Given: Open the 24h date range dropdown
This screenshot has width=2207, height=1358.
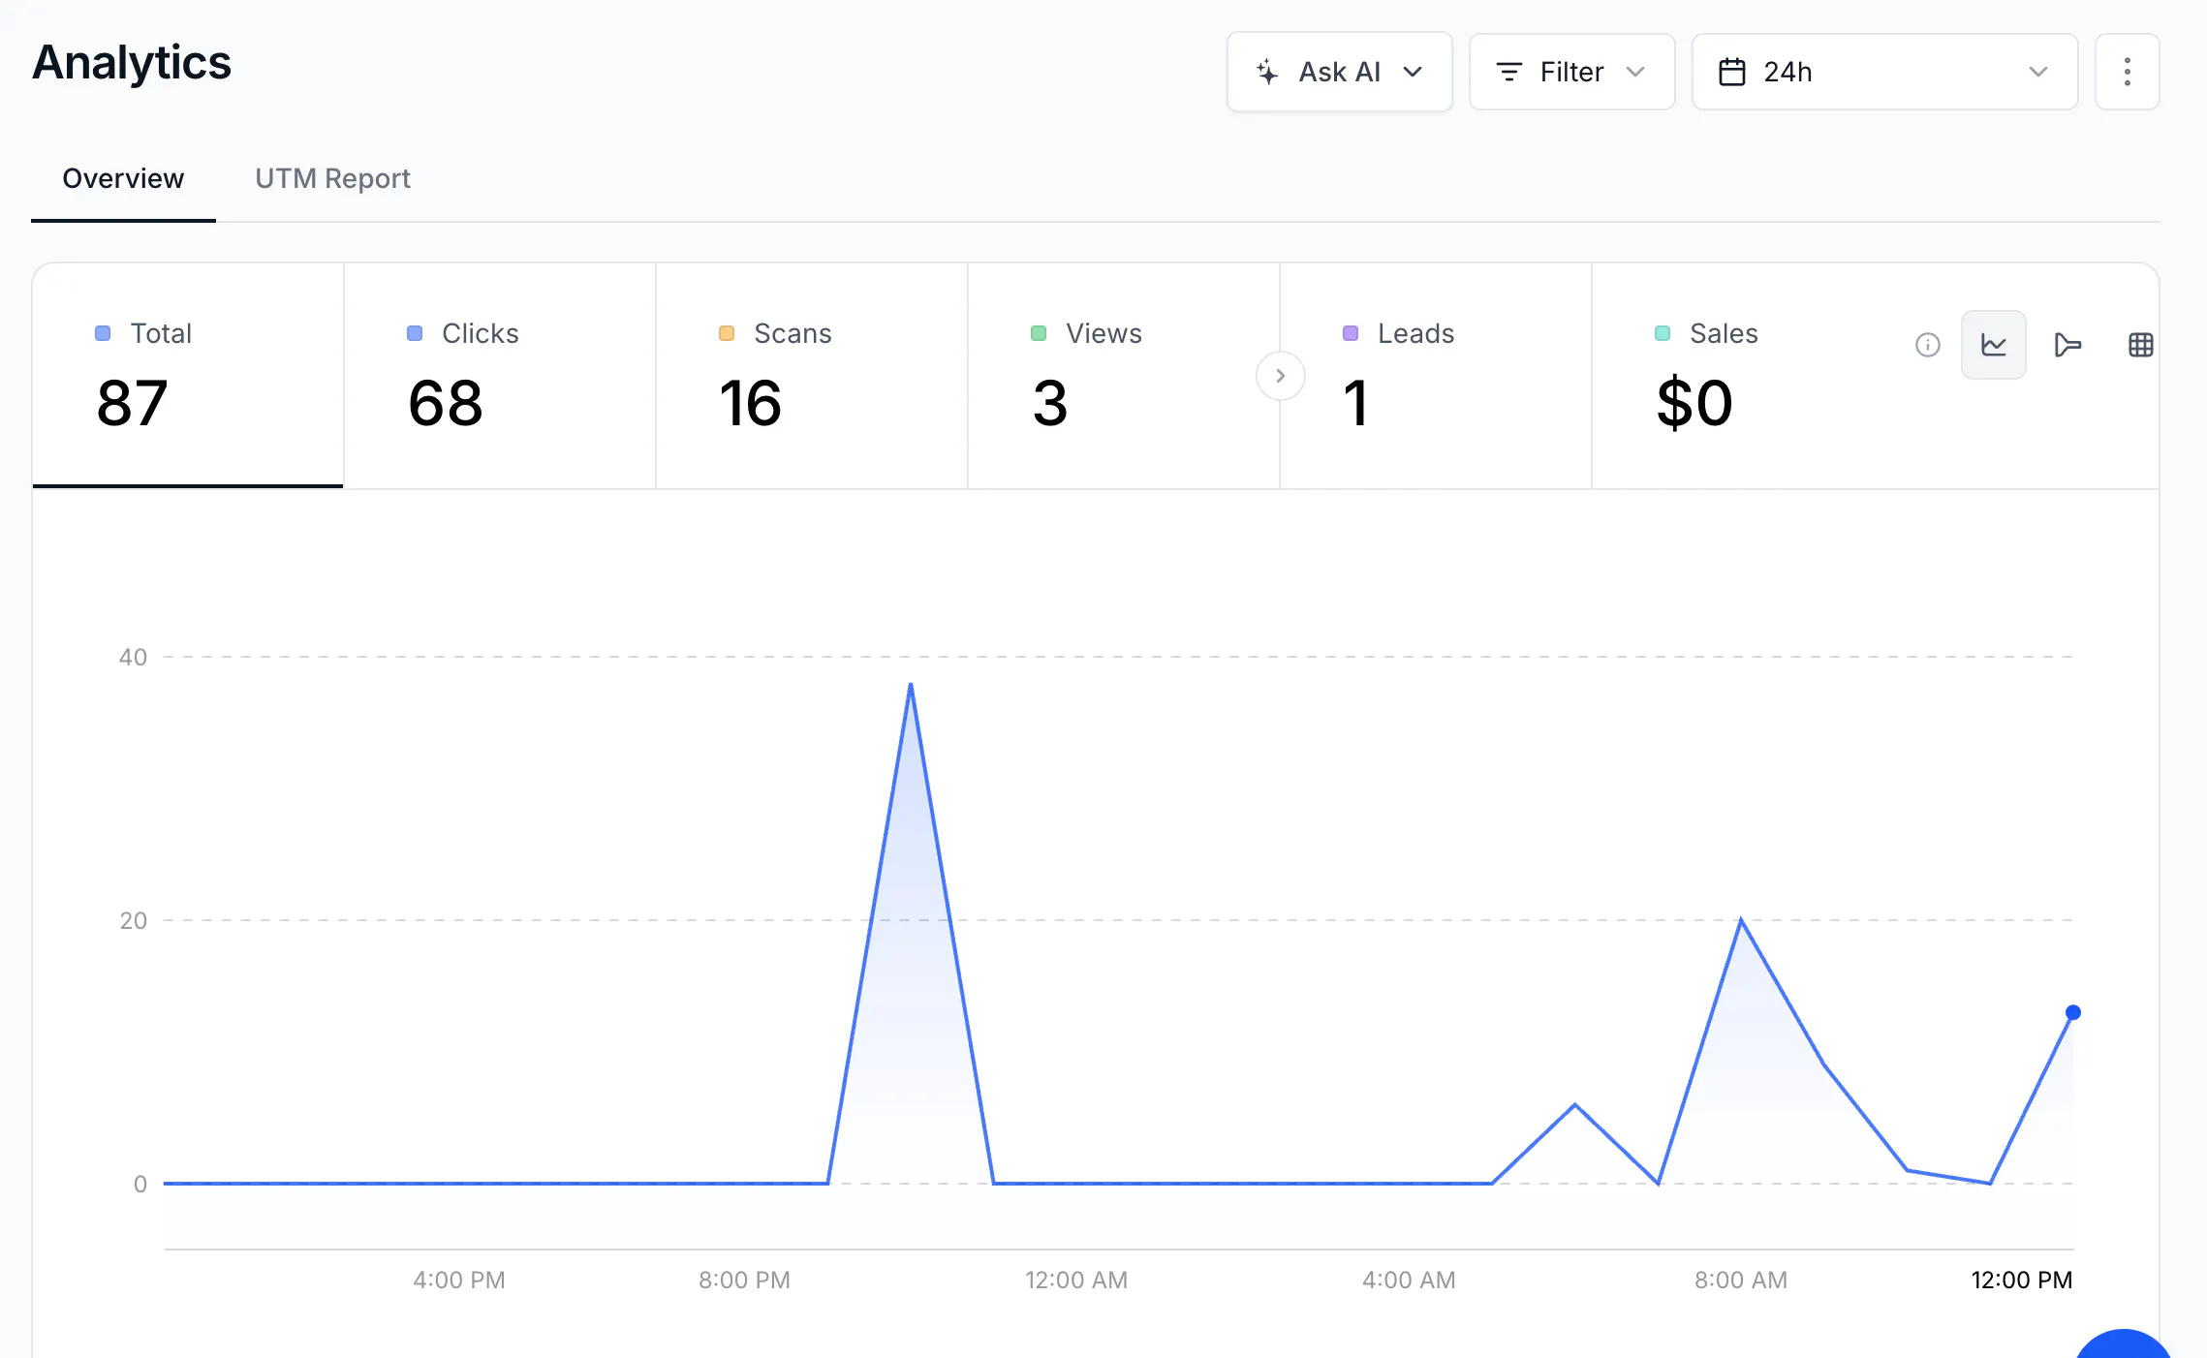Looking at the screenshot, I should click(x=1884, y=72).
